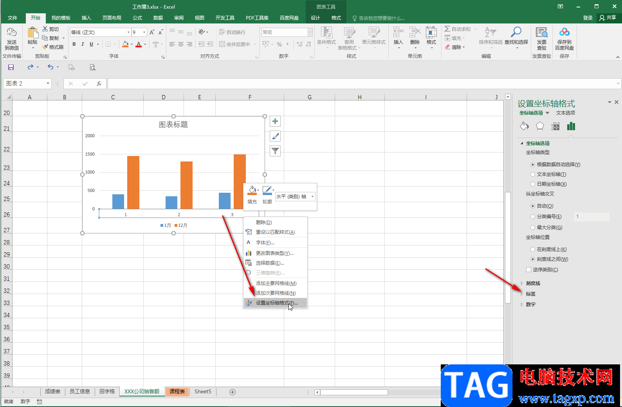Select 文本坐标轴 radio button
Screen dimensions: 622x407
pos(532,174)
